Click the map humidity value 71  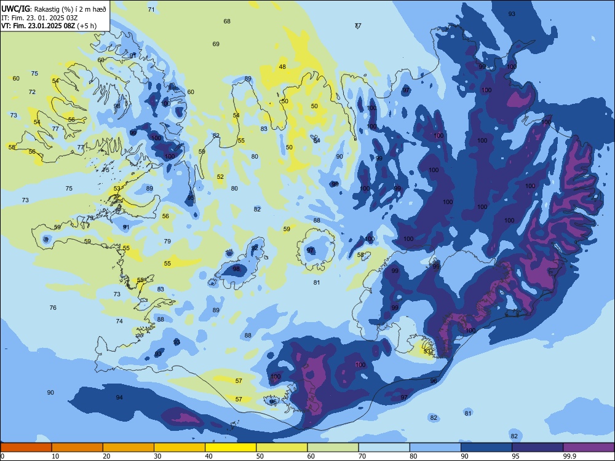(x=151, y=9)
